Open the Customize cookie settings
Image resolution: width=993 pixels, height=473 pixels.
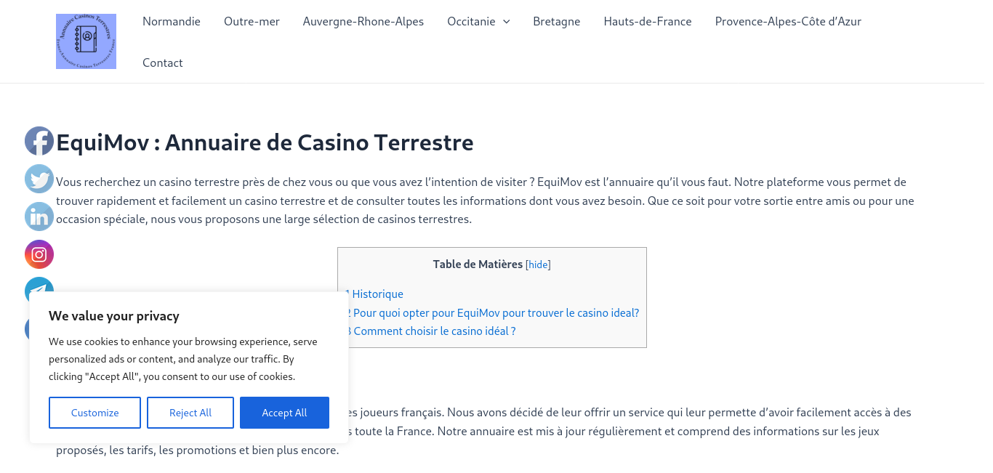point(95,413)
